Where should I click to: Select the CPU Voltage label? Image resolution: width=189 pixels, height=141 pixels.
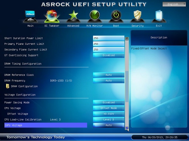pos(12,108)
